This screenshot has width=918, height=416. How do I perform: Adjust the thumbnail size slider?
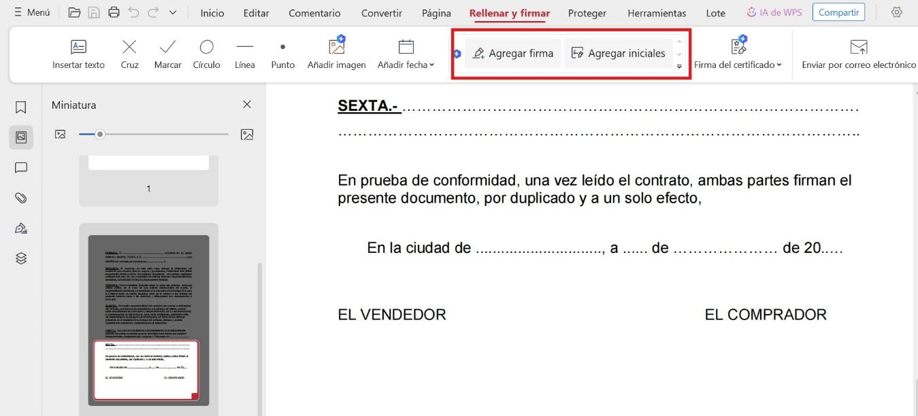pos(101,134)
